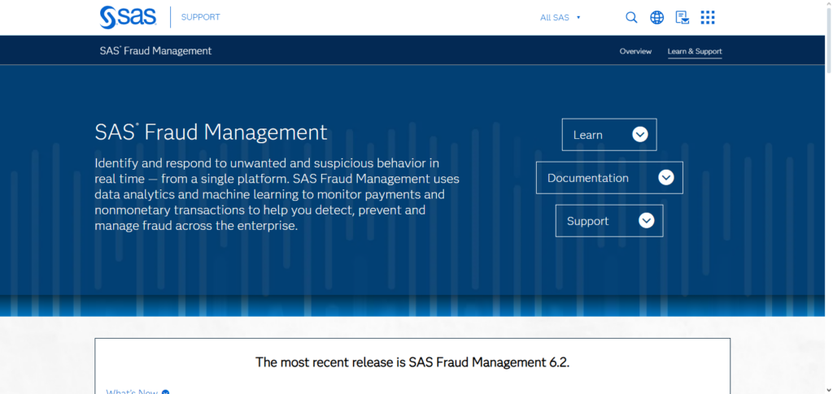The image size is (833, 394).
Task: Open the Overview tab
Action: point(635,51)
